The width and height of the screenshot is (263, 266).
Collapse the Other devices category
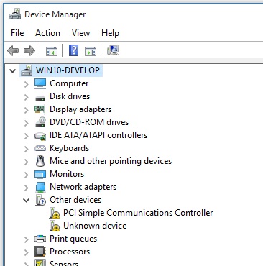coord(26,200)
